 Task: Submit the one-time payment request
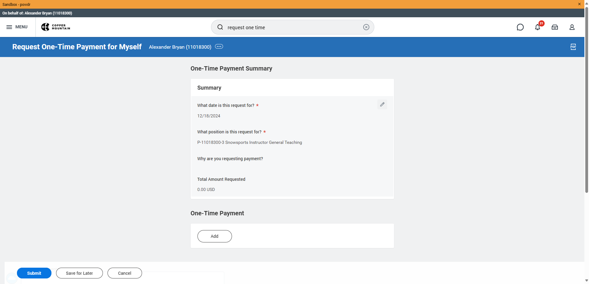[34, 273]
